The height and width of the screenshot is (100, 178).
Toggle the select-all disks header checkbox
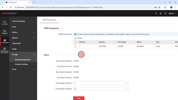tap(75, 42)
